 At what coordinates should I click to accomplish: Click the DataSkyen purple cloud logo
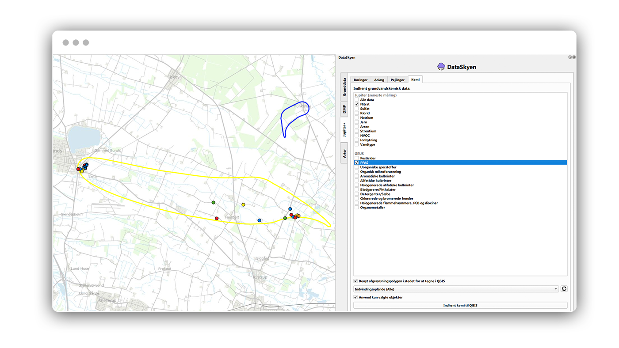tap(441, 67)
